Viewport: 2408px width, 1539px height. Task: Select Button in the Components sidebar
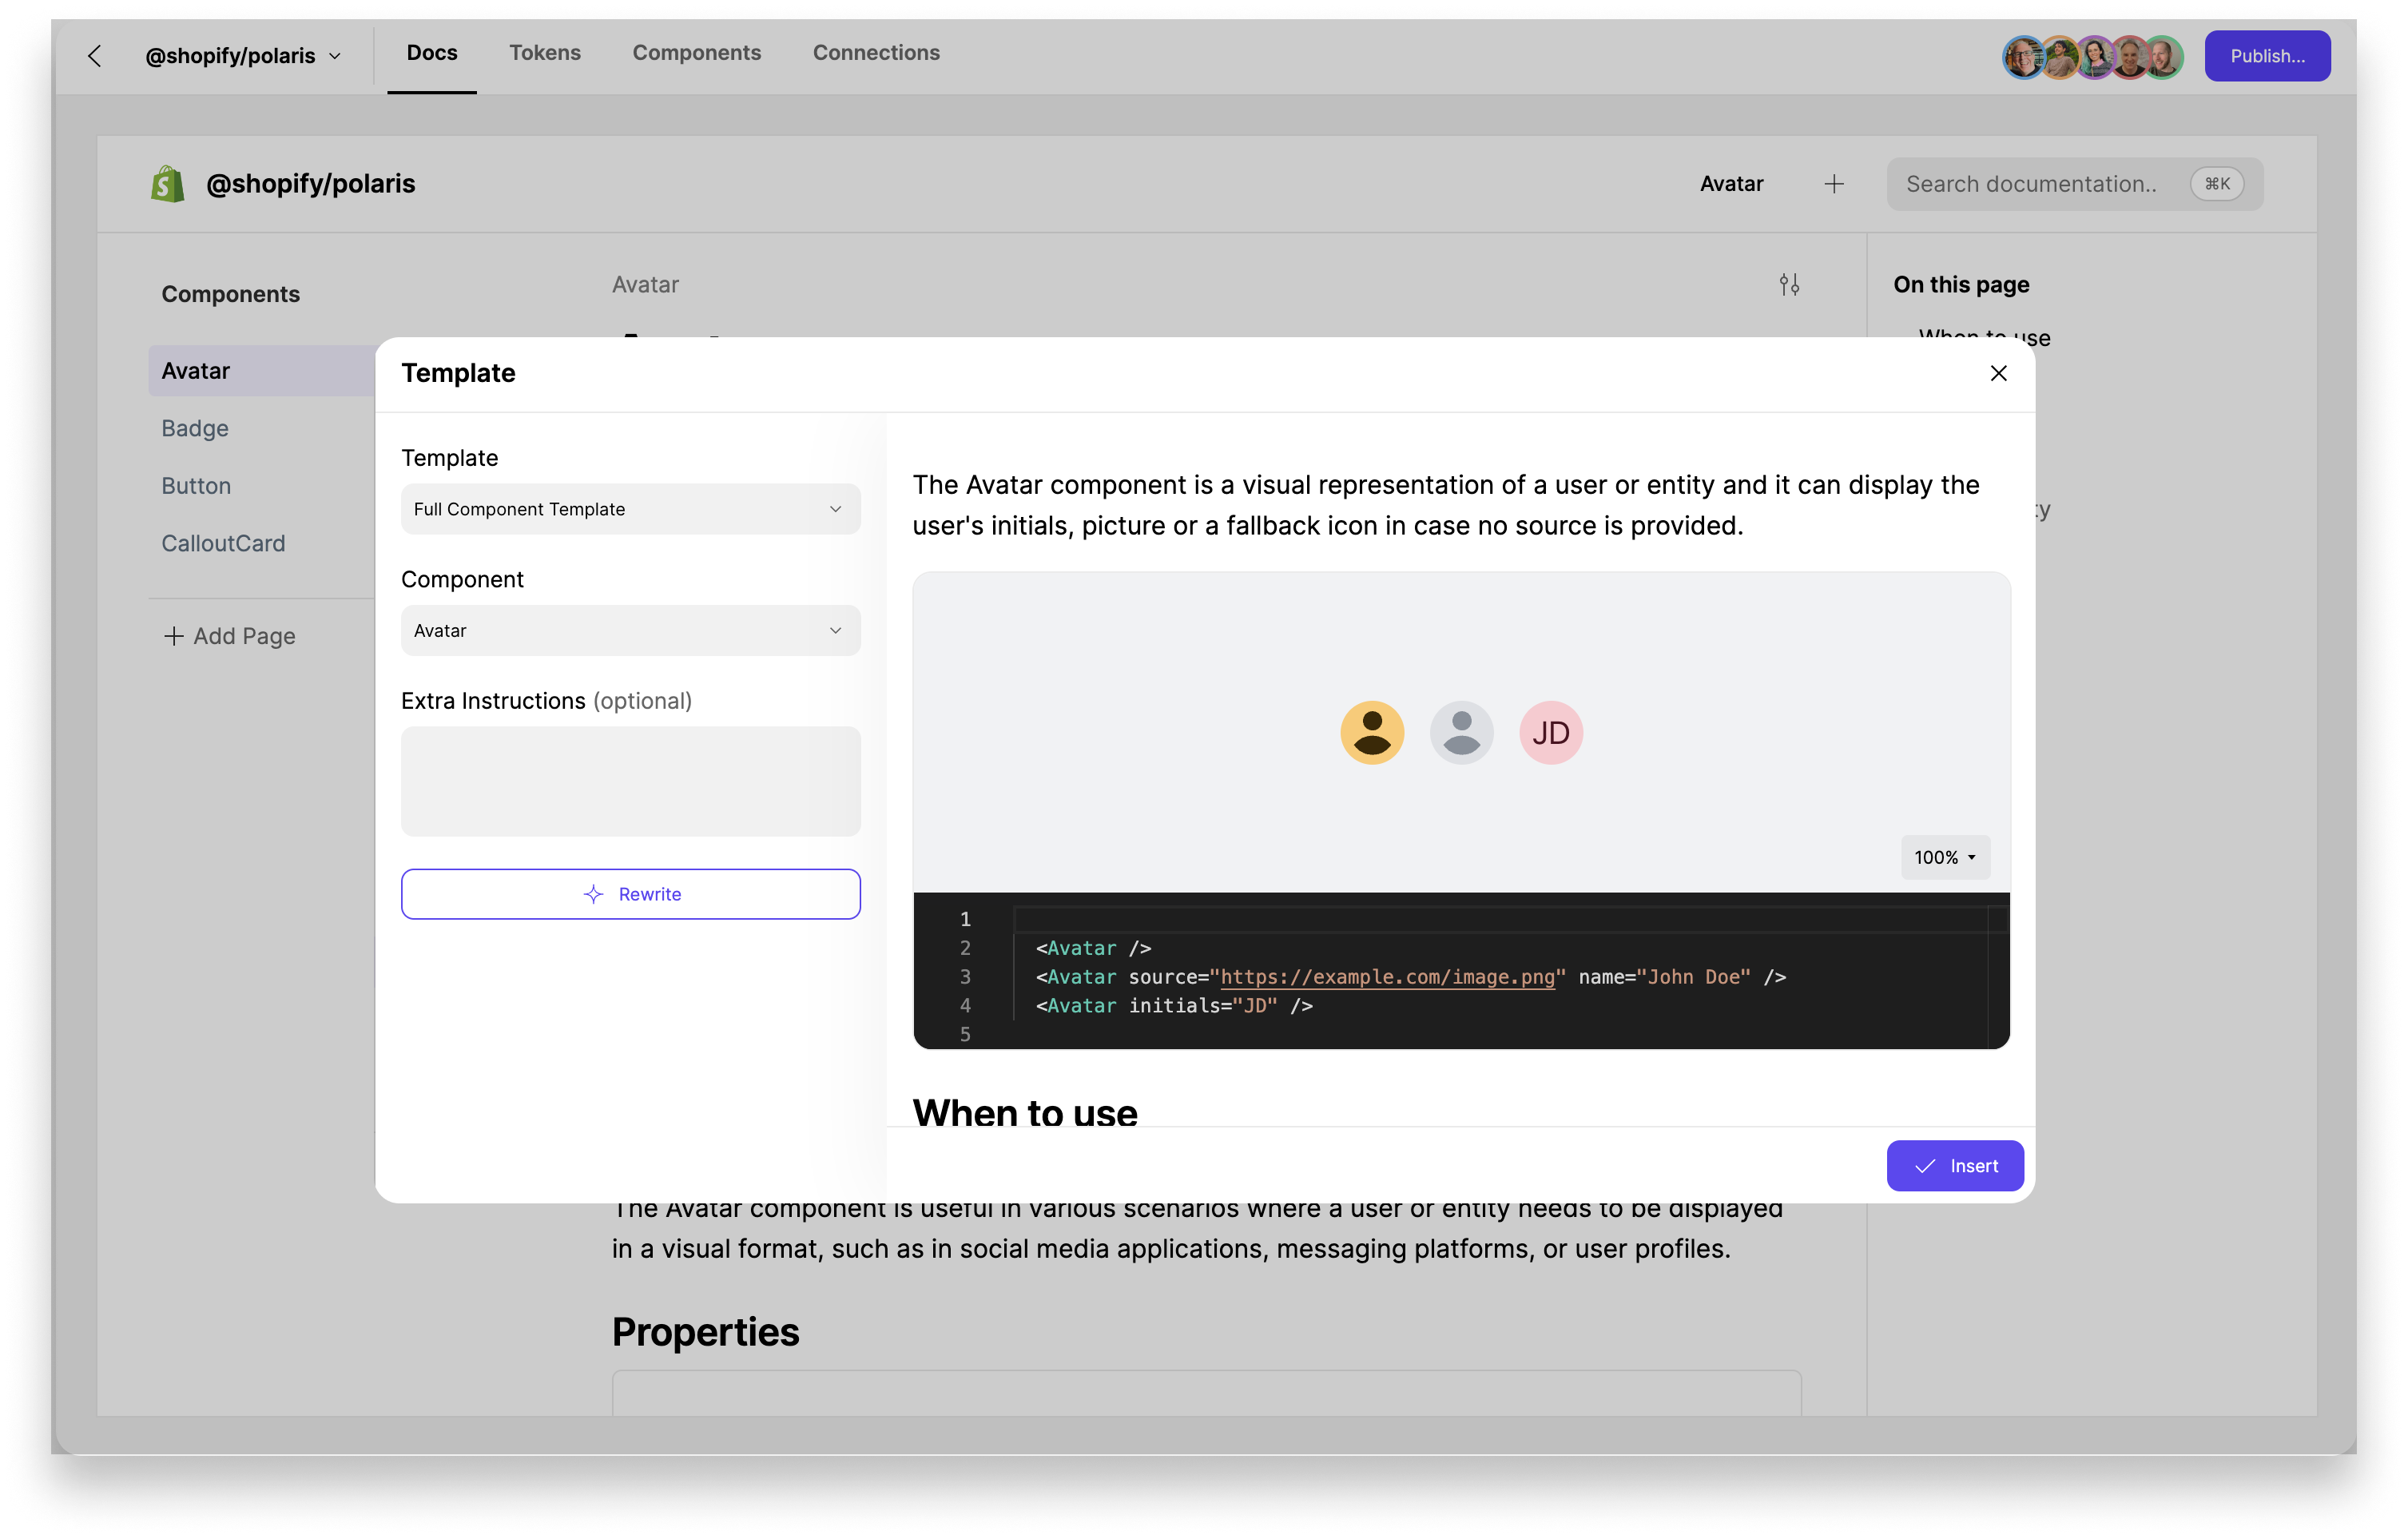point(196,486)
